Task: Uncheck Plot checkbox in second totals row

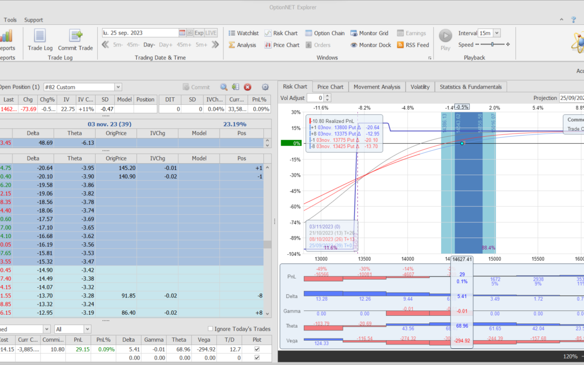Action: 256,358
